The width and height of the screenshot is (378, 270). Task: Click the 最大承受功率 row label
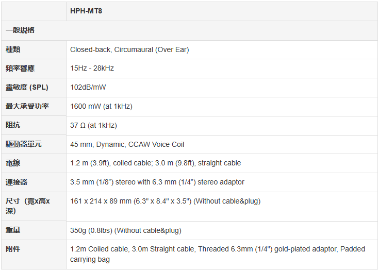click(x=27, y=107)
